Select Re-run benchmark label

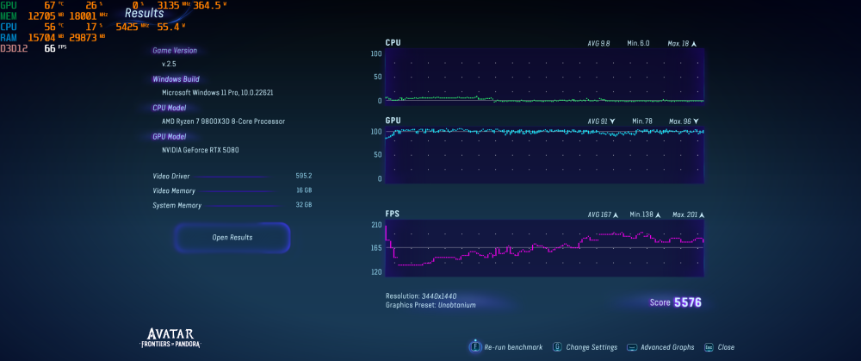(513, 347)
